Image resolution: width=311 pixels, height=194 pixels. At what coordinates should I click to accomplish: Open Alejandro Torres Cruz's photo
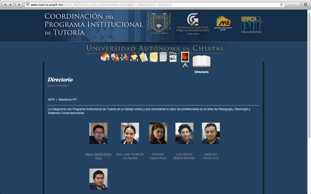[x=211, y=133]
